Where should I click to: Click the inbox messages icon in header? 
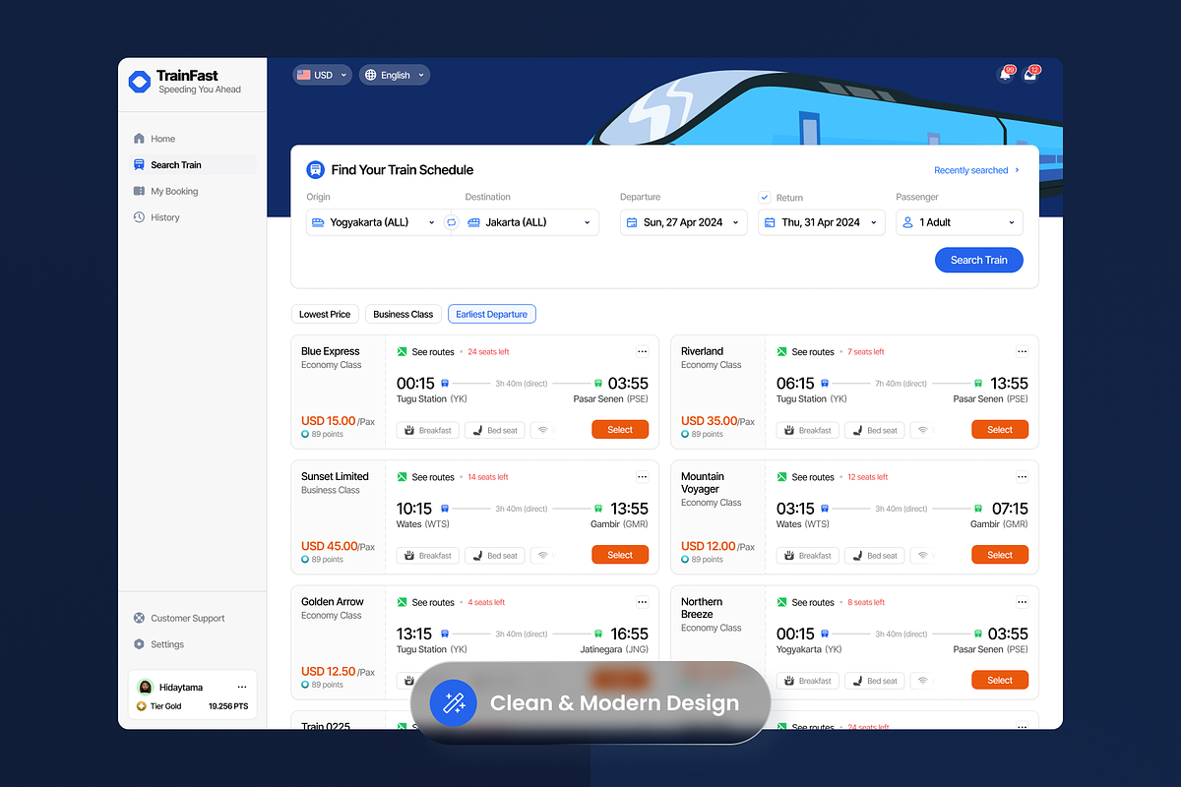click(1030, 74)
